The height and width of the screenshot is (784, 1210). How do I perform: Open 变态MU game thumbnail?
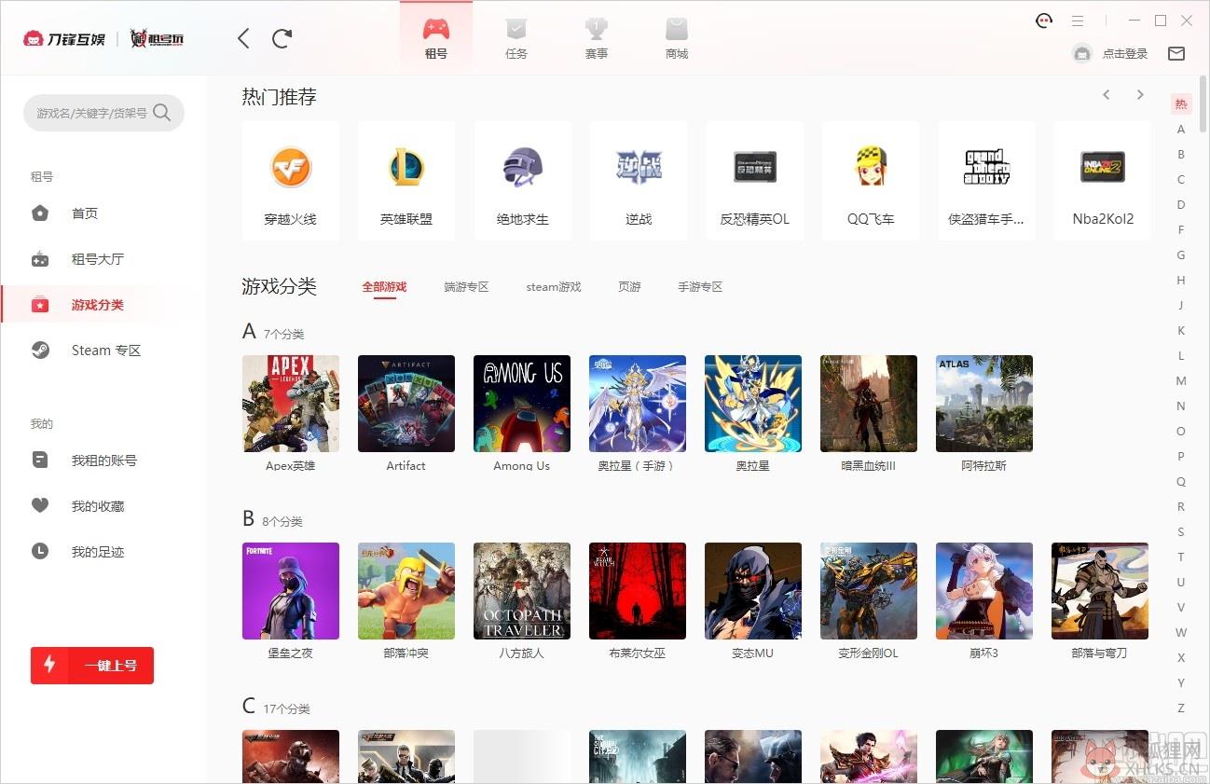(753, 591)
